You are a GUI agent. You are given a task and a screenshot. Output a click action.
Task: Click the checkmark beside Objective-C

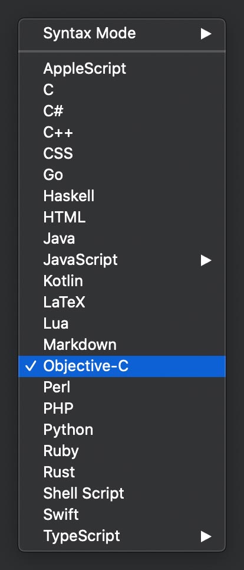[31, 366]
